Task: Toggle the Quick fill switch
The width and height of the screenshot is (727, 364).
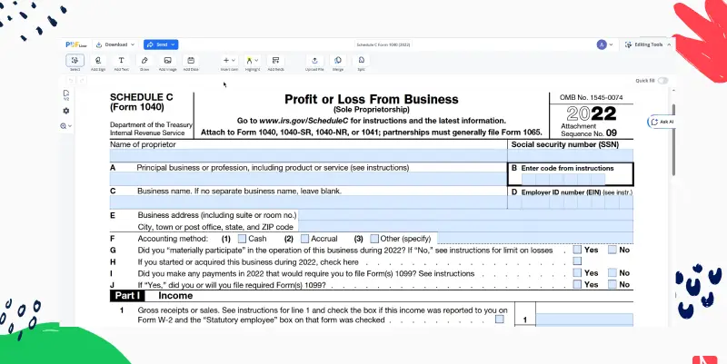Action: click(663, 81)
